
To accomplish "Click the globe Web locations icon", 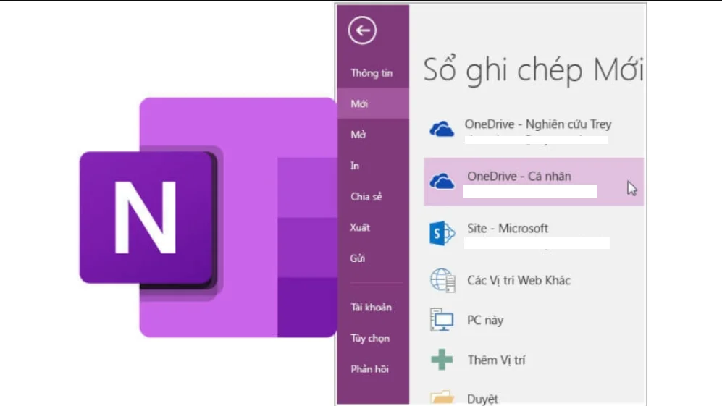I will point(442,280).
